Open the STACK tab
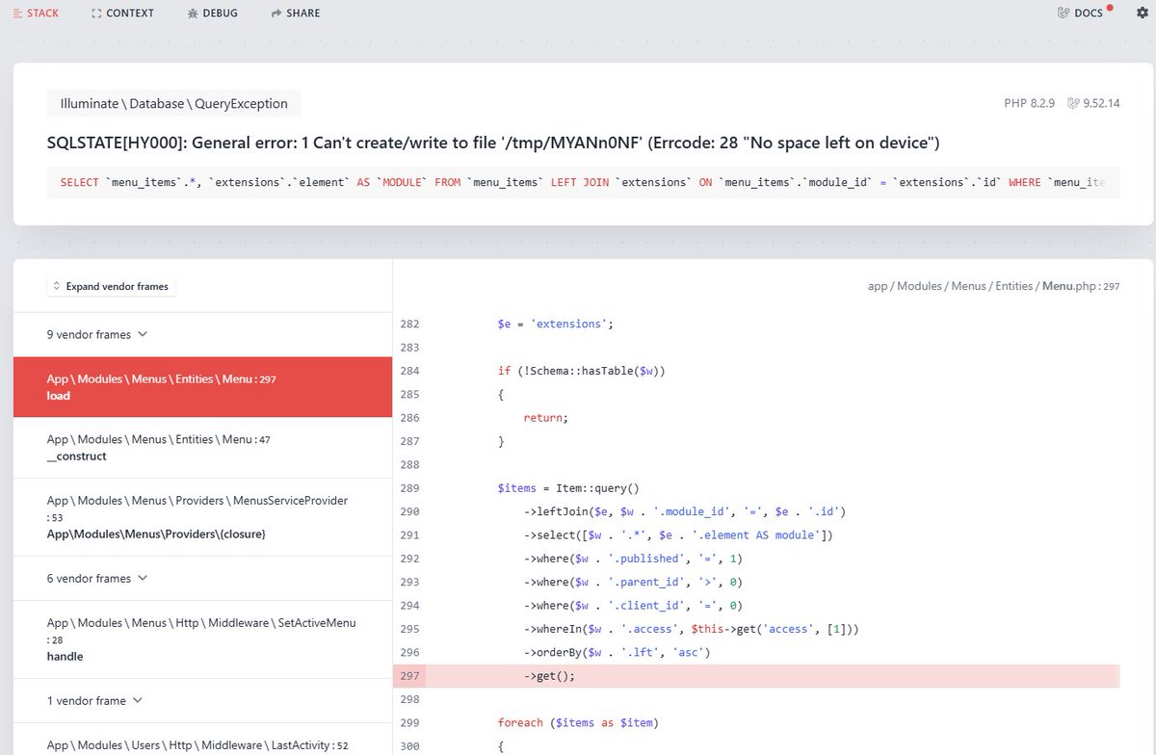The height and width of the screenshot is (755, 1156). pyautogui.click(x=35, y=13)
